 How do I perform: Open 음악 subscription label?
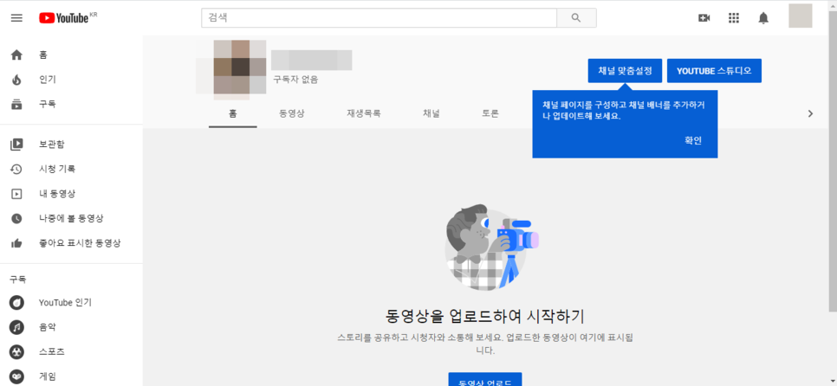pos(48,327)
